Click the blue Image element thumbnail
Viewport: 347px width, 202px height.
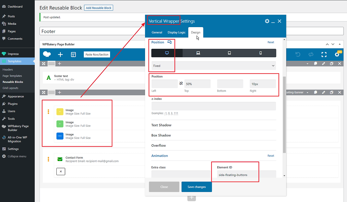[60, 136]
